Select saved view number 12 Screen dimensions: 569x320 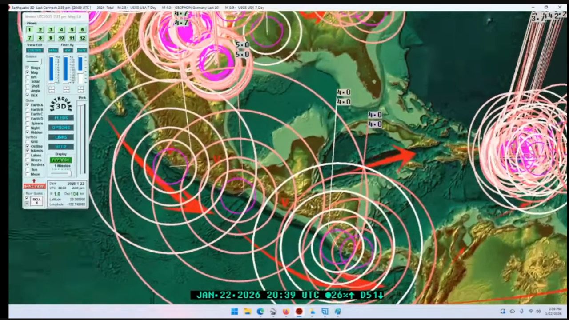pyautogui.click(x=82, y=38)
